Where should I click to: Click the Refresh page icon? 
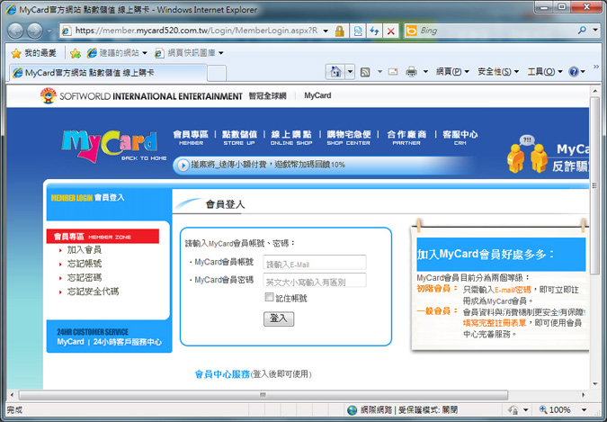coord(373,31)
